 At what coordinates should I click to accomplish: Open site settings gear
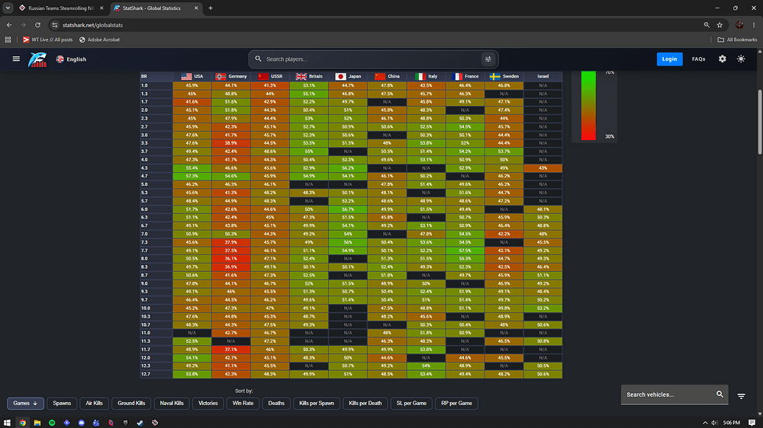tap(722, 59)
